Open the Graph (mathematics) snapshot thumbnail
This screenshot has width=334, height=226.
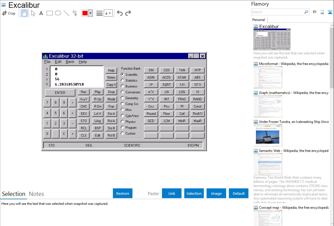pos(268,106)
